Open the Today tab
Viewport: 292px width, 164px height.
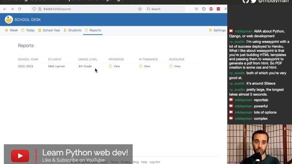click(x=28, y=30)
